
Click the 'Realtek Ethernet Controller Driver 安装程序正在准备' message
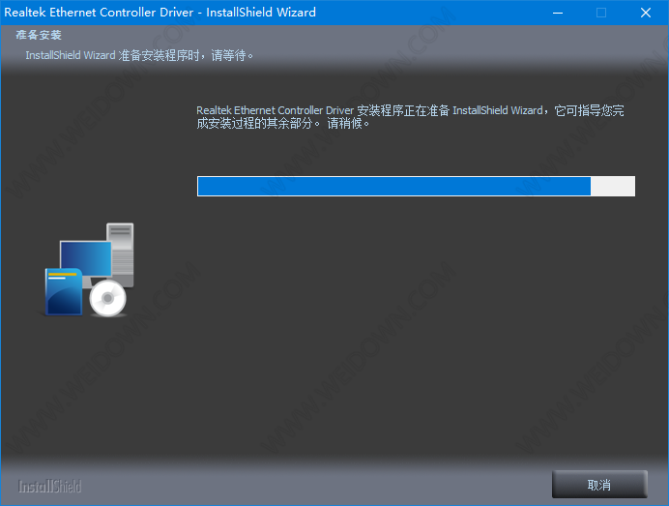tap(410, 116)
